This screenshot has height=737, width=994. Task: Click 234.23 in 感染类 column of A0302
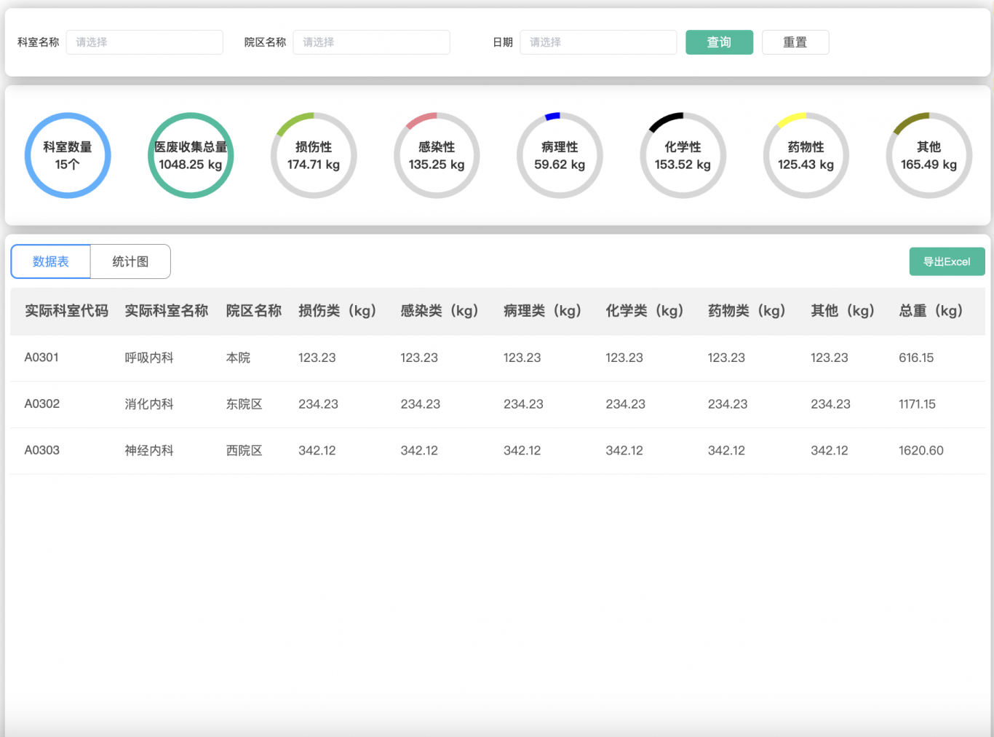[420, 404]
